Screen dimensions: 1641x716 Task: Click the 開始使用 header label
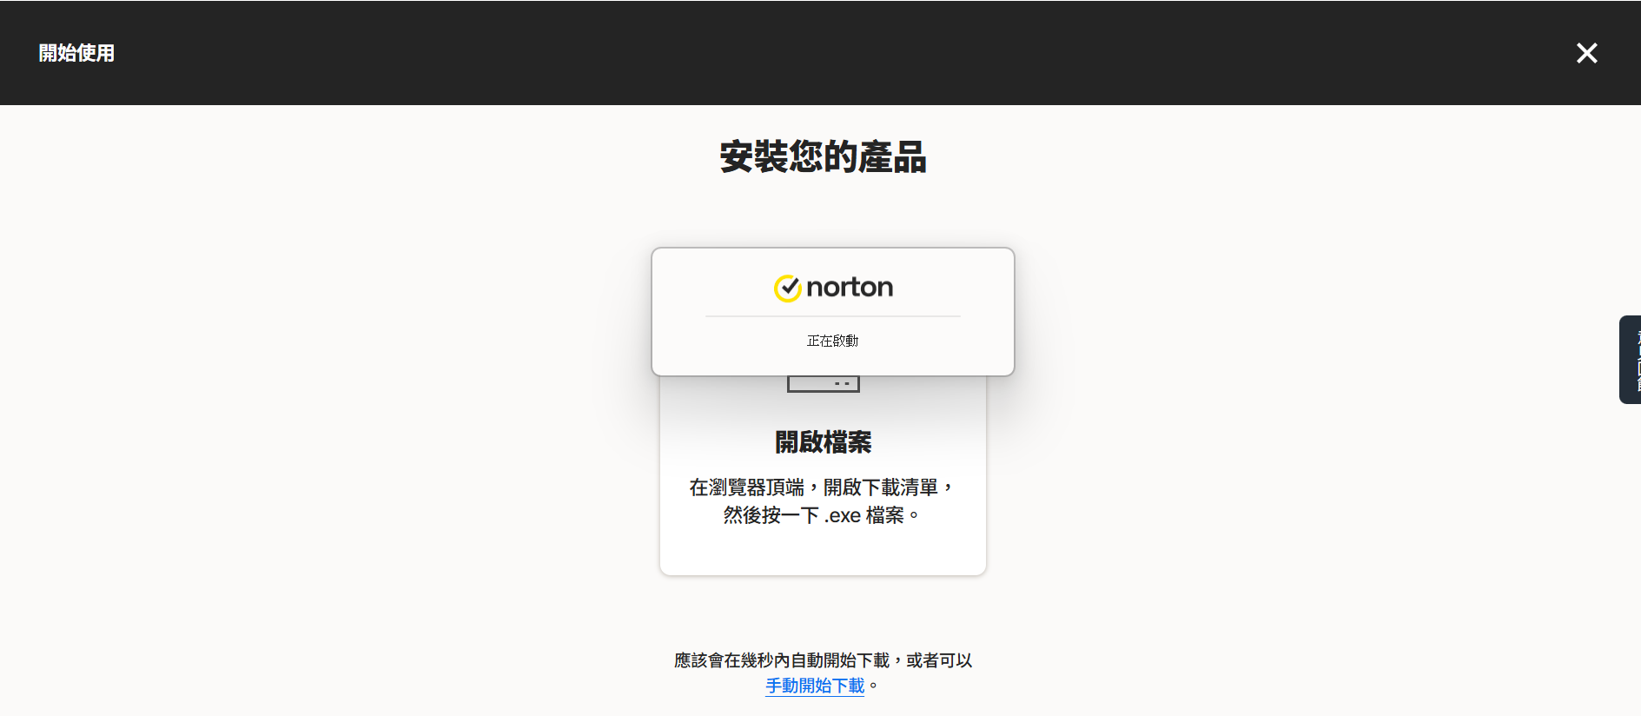(76, 53)
